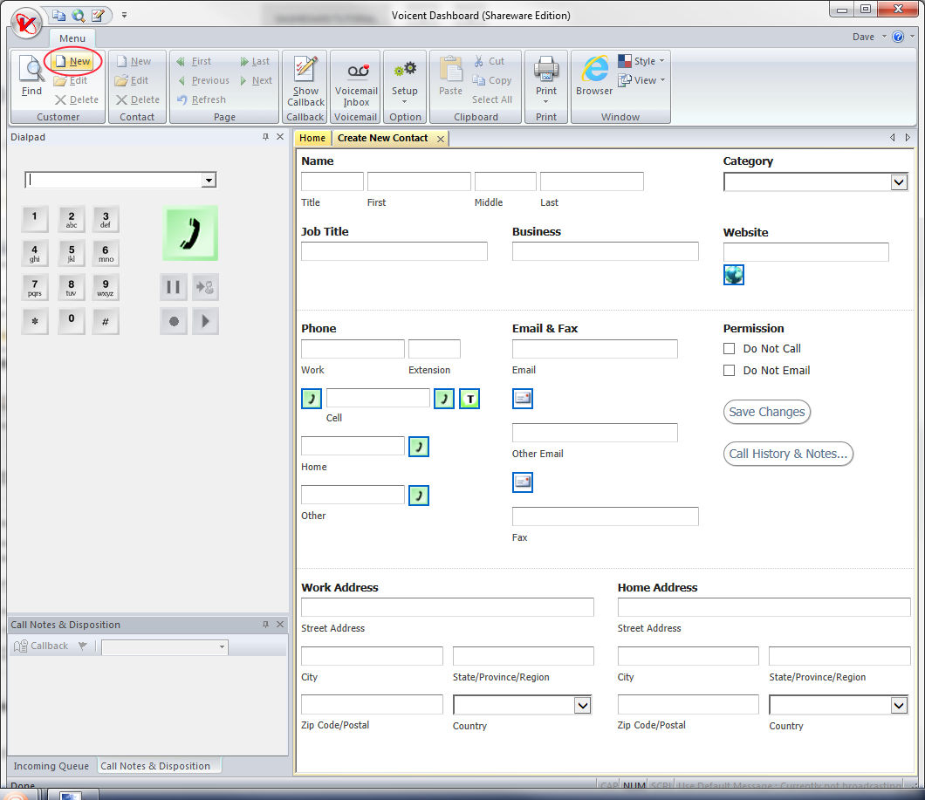Open Call History & Notes
The width and height of the screenshot is (925, 800).
[x=788, y=454]
